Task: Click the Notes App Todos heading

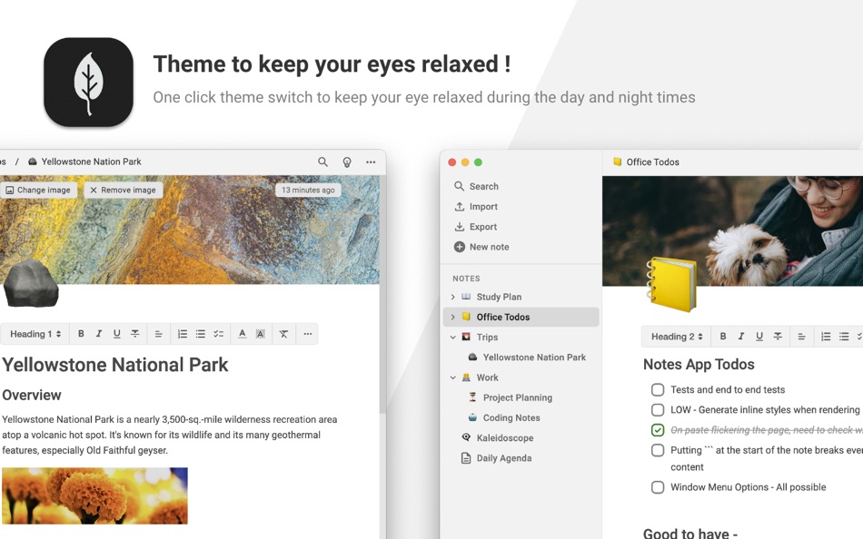Action: pyautogui.click(x=699, y=365)
